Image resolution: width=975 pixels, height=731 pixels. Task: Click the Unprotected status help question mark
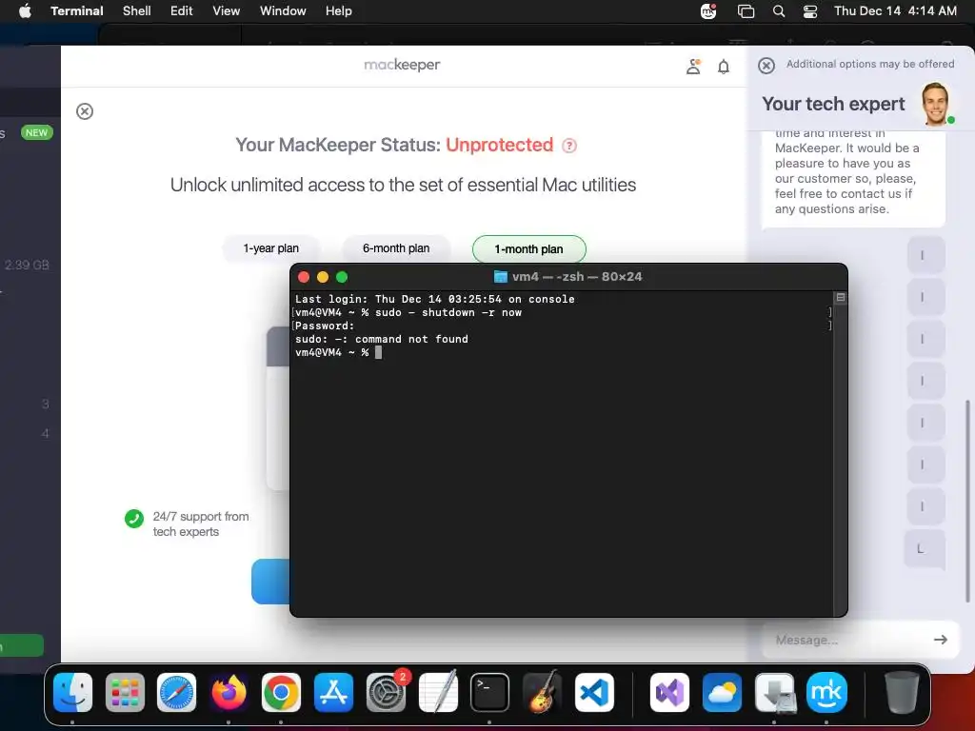click(x=569, y=146)
